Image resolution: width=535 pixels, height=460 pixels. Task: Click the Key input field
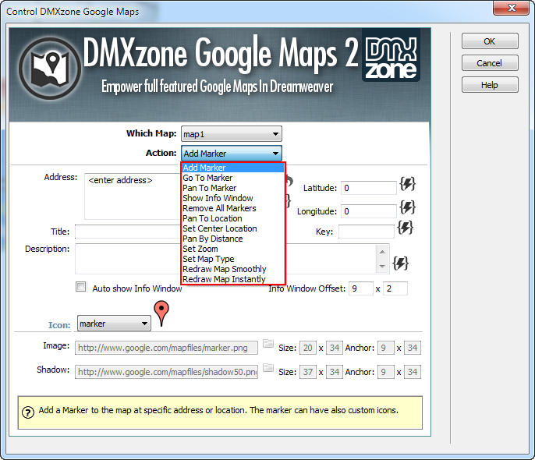coord(367,232)
